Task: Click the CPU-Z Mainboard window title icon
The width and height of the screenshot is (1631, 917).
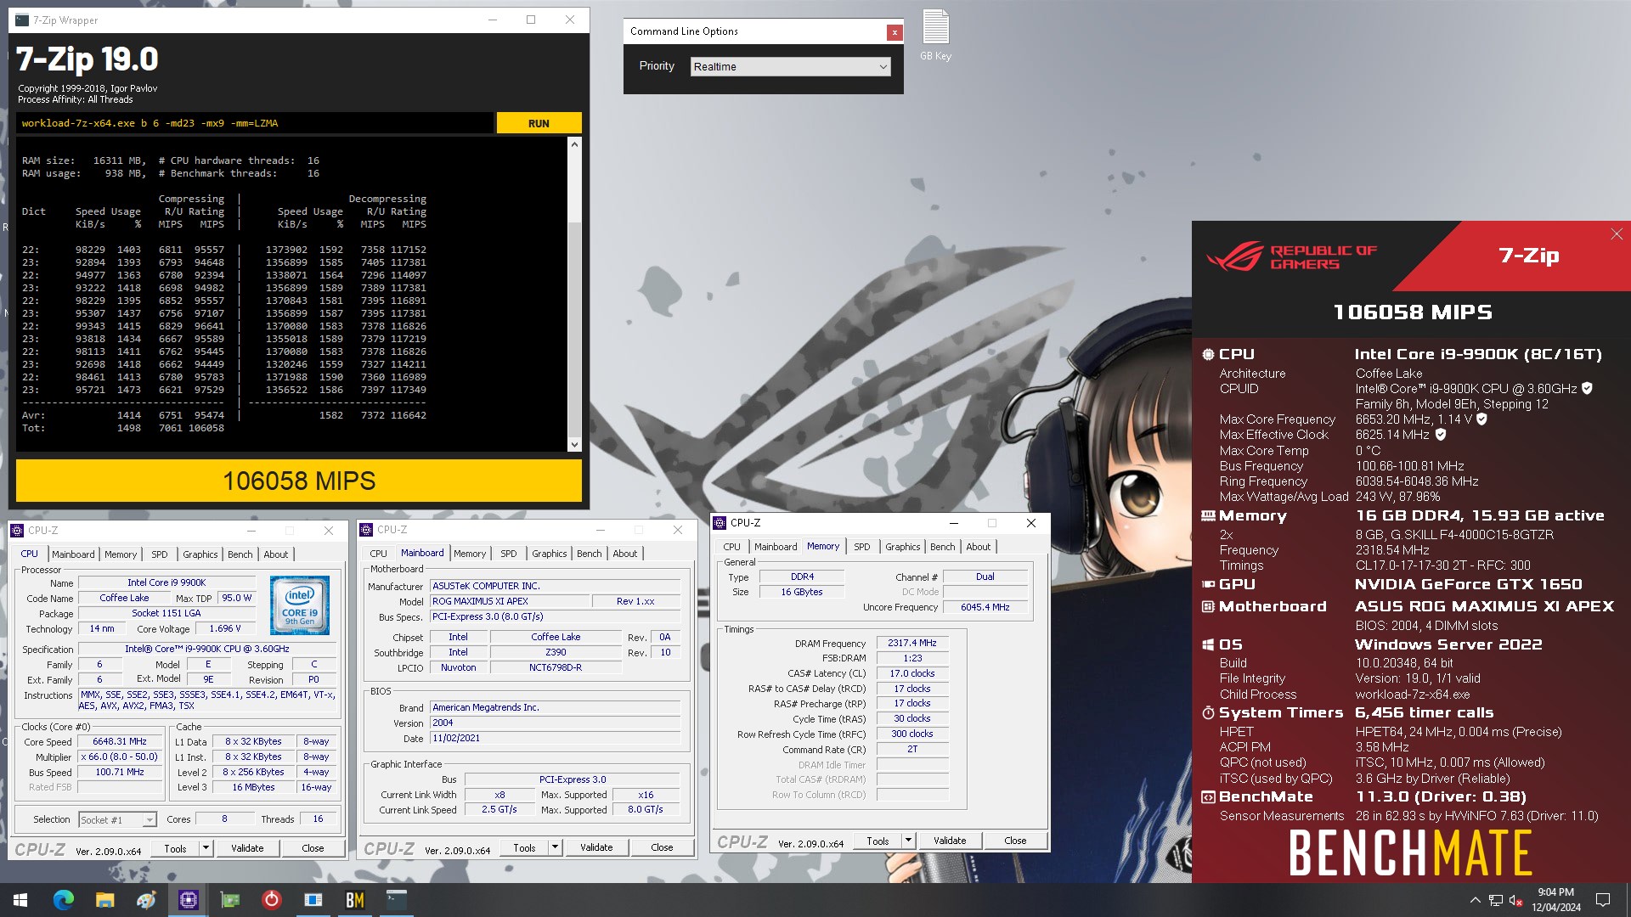Action: coord(367,530)
